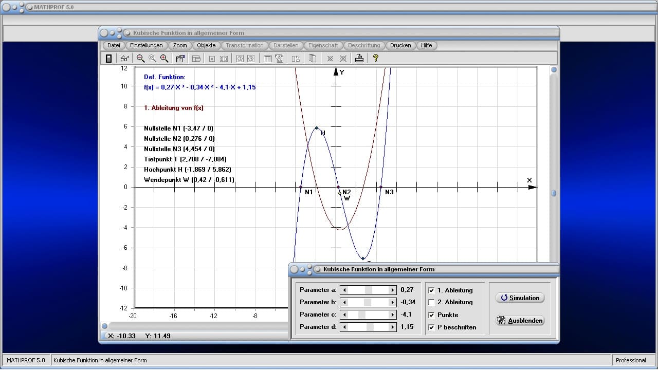Click the double cross delete-all icon
The height and width of the screenshot is (370, 658).
pos(343,59)
